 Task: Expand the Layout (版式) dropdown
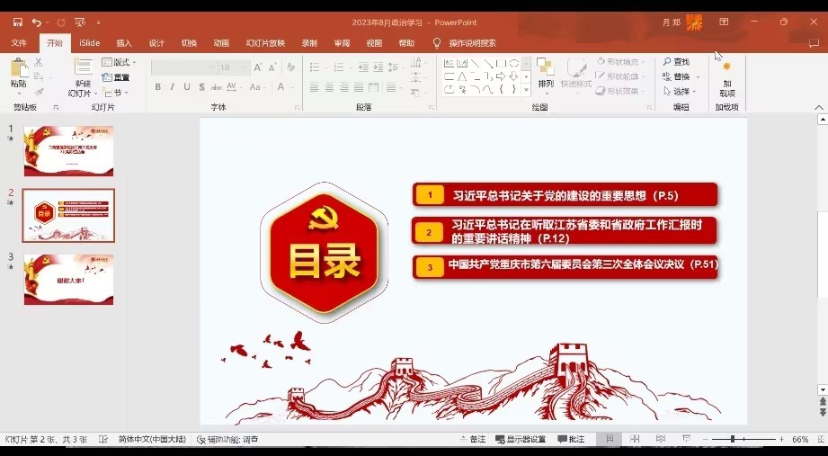[118, 62]
